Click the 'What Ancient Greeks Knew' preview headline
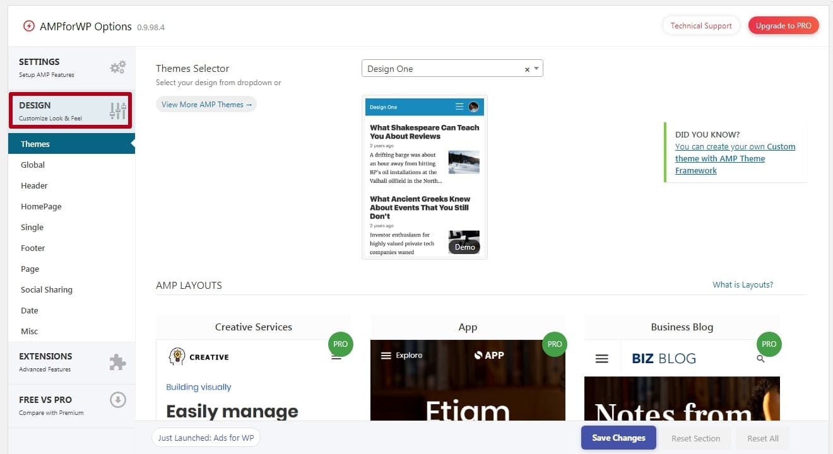This screenshot has width=833, height=454. [420, 207]
